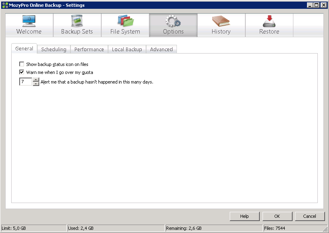Click the MozyPro title bar icon
This screenshot has width=329, height=233.
pos(5,5)
